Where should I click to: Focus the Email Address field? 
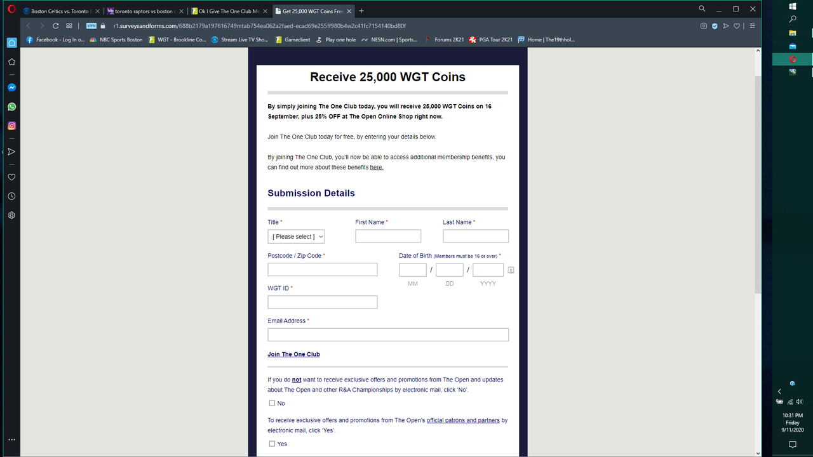(x=388, y=334)
